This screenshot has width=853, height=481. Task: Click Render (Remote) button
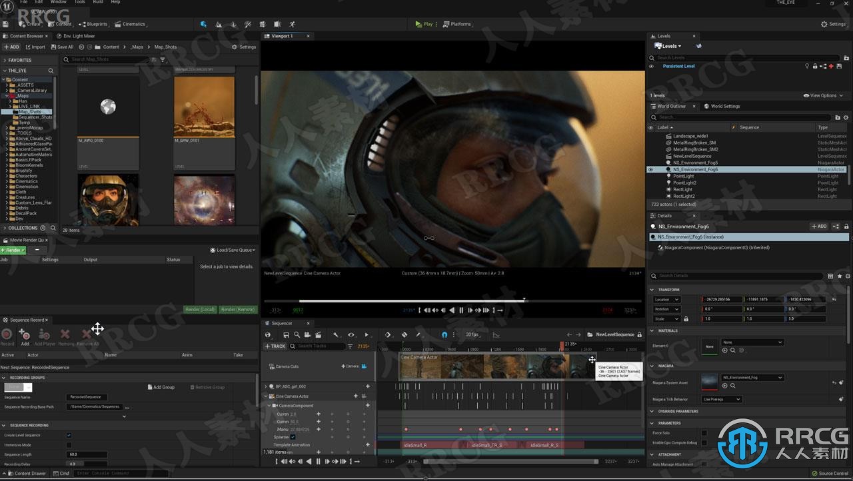pos(238,309)
